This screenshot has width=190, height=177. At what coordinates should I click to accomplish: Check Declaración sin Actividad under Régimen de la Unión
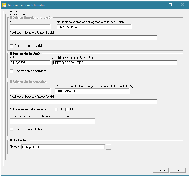pyautogui.click(x=11, y=71)
